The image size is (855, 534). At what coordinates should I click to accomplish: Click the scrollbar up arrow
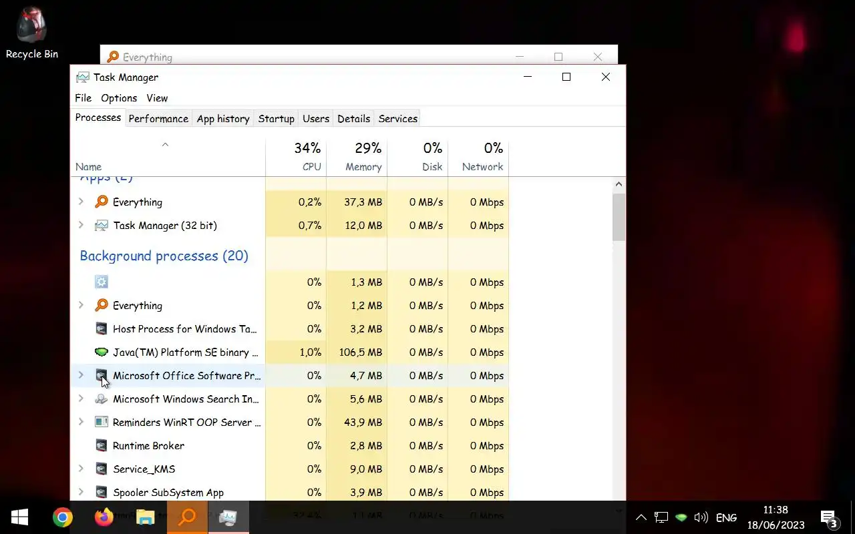click(x=619, y=184)
